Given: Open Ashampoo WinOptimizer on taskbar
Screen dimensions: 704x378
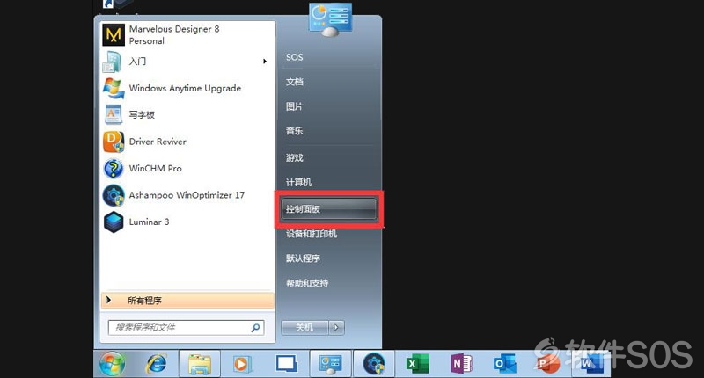Looking at the screenshot, I should pos(374,364).
